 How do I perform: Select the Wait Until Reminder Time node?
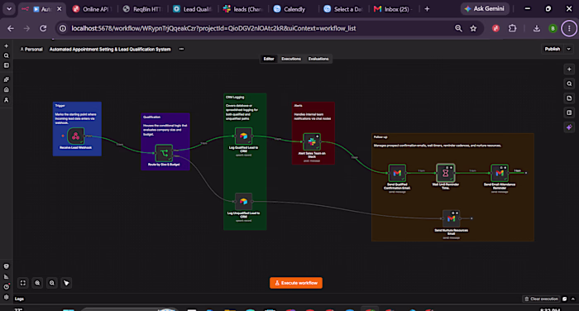point(446,173)
